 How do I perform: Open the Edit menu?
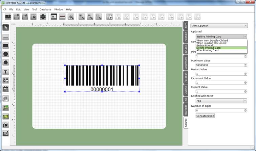coord(18,9)
